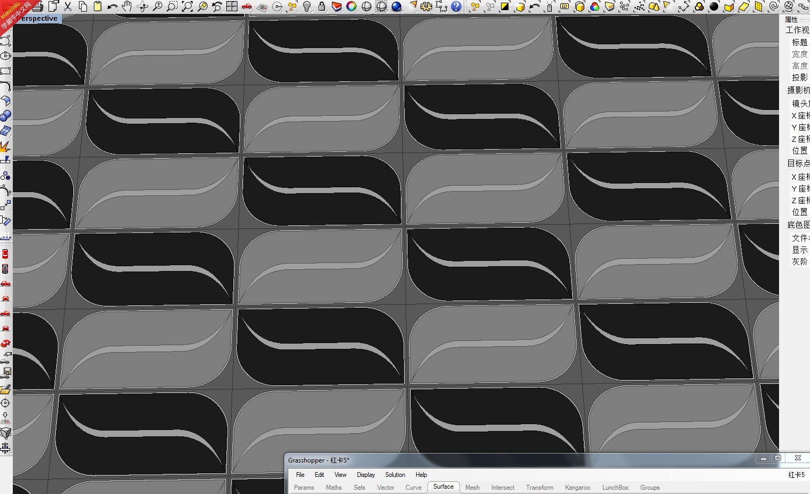Click the Copy icon in toolbar
810x494 pixels.
pos(83,6)
